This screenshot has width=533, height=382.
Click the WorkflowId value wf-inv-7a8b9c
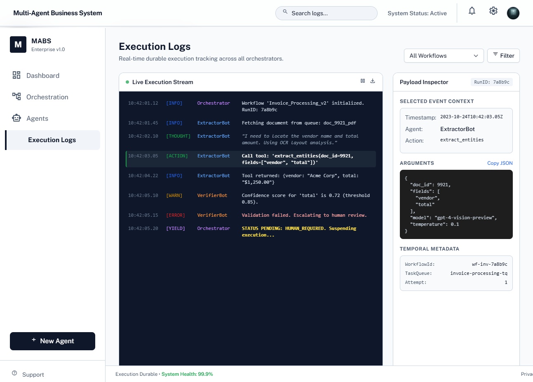coord(490,264)
